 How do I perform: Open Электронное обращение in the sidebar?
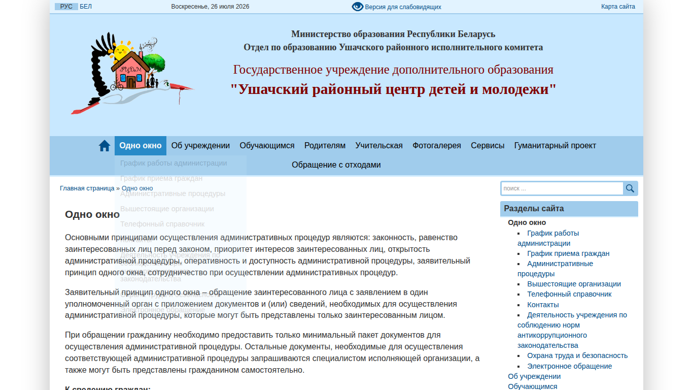pyautogui.click(x=569, y=366)
